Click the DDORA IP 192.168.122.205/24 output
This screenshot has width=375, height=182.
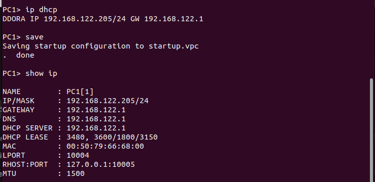(x=64, y=19)
